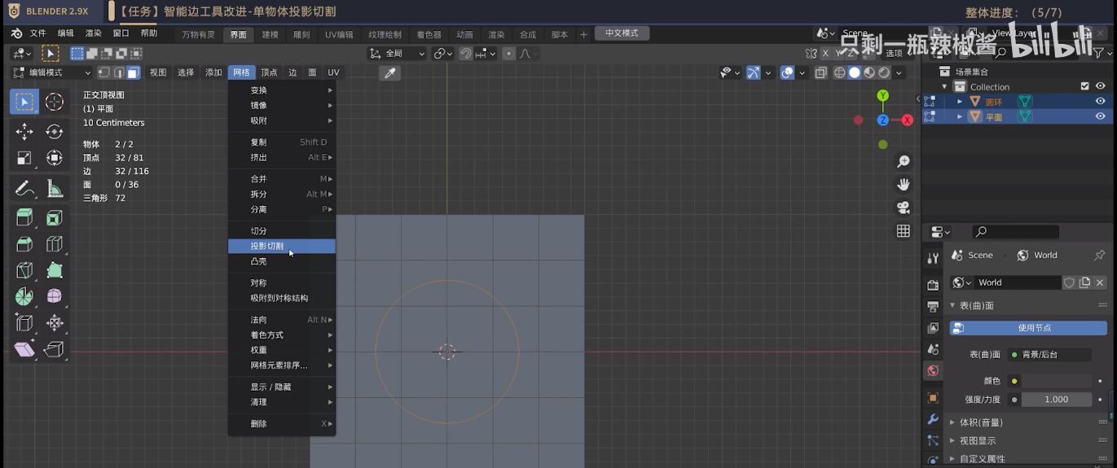Open the 全局 transform orientation dropdown

click(397, 54)
